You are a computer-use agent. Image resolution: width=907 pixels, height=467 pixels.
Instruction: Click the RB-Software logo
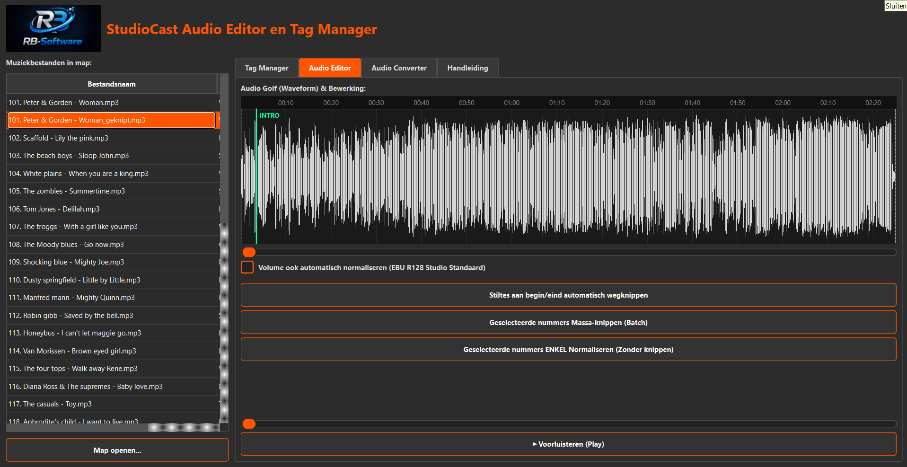[53, 28]
